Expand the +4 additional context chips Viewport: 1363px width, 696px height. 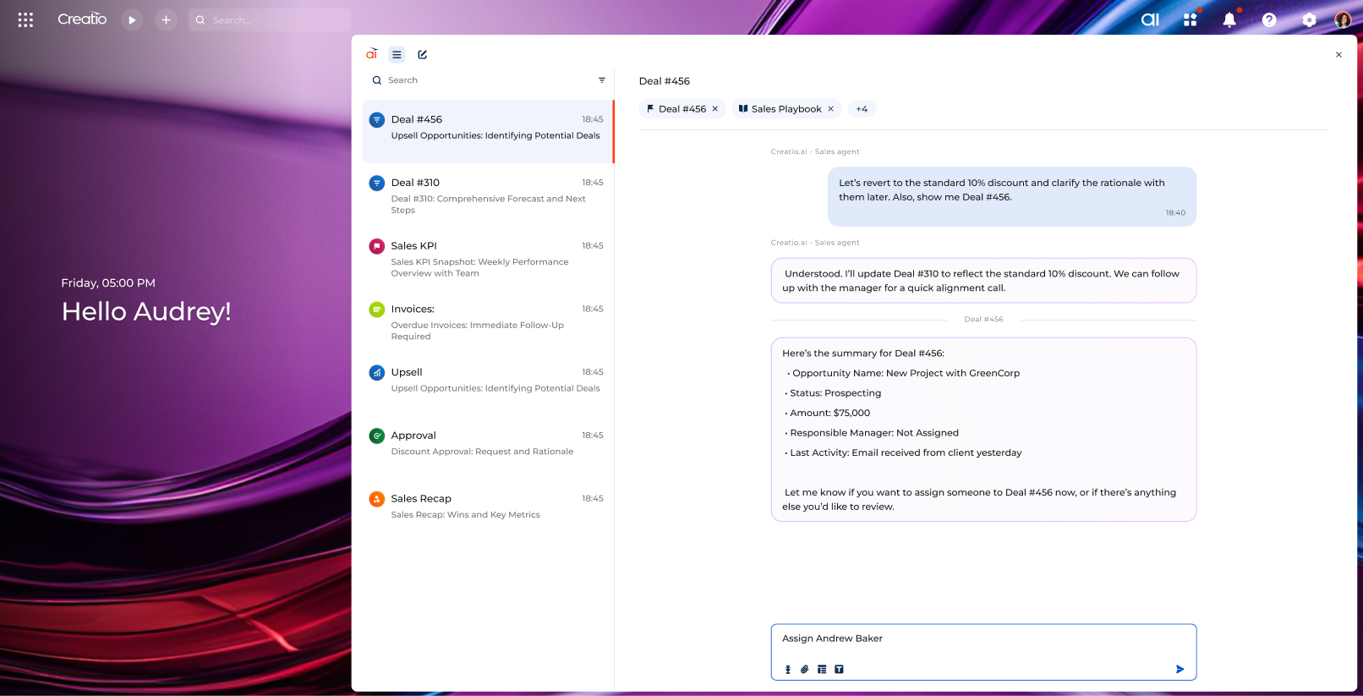pyautogui.click(x=862, y=109)
